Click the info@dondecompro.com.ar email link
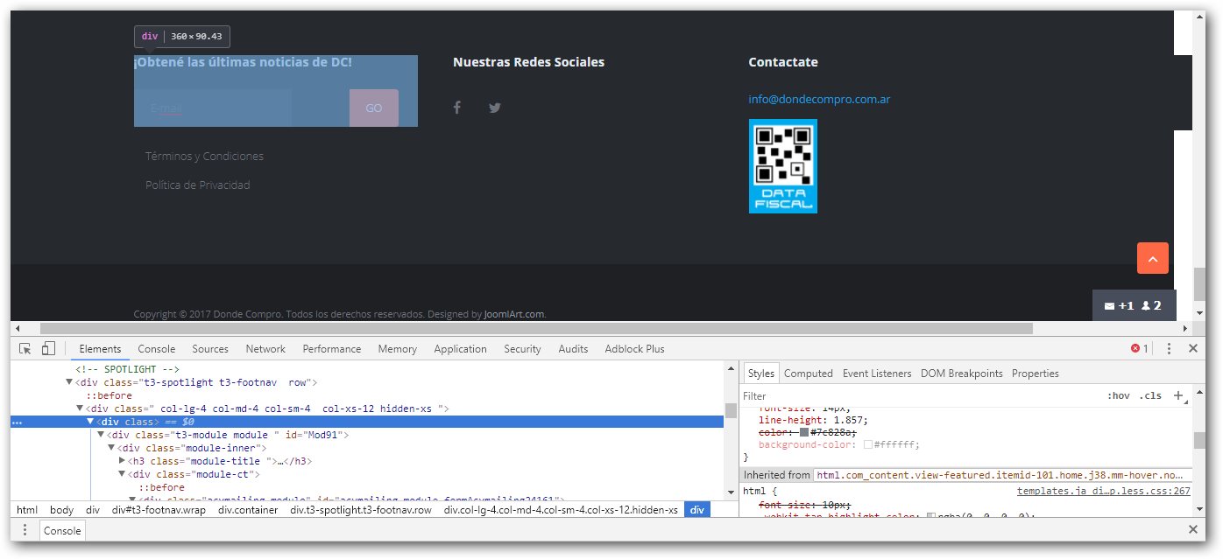The image size is (1223, 559). [x=819, y=100]
